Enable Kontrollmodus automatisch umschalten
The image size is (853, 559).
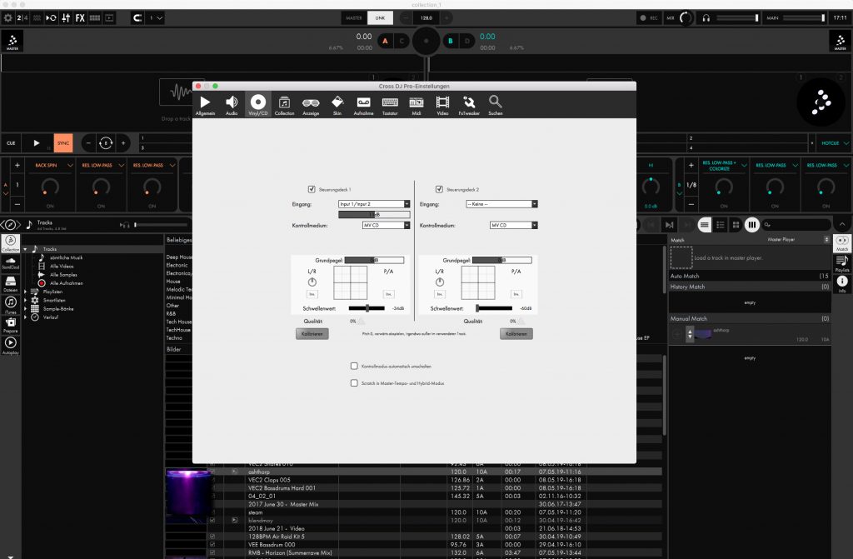(x=354, y=365)
